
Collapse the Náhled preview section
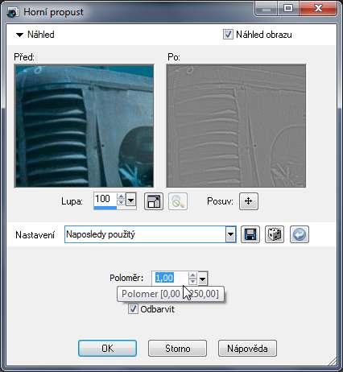coord(19,35)
